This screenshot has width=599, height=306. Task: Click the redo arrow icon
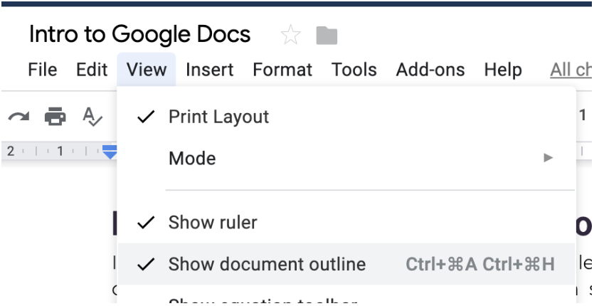point(18,117)
